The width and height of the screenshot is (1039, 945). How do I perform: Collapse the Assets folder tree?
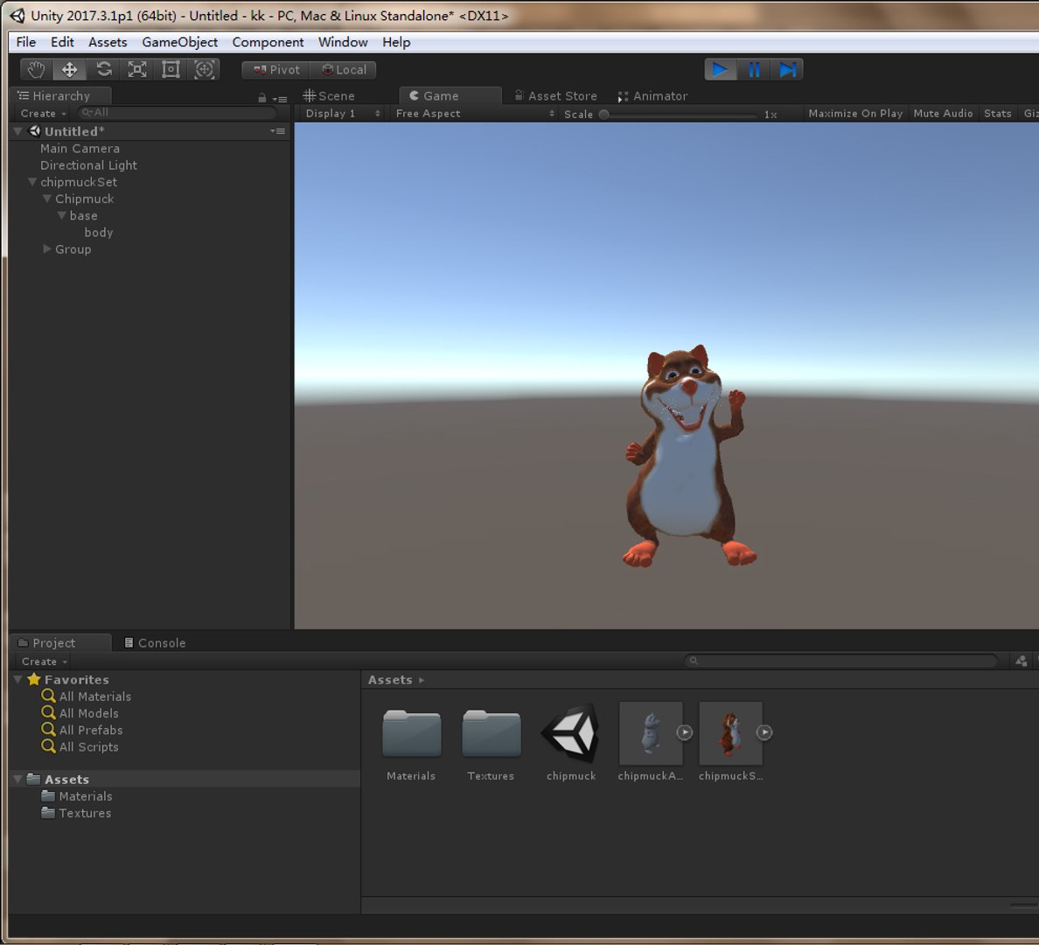(x=18, y=780)
